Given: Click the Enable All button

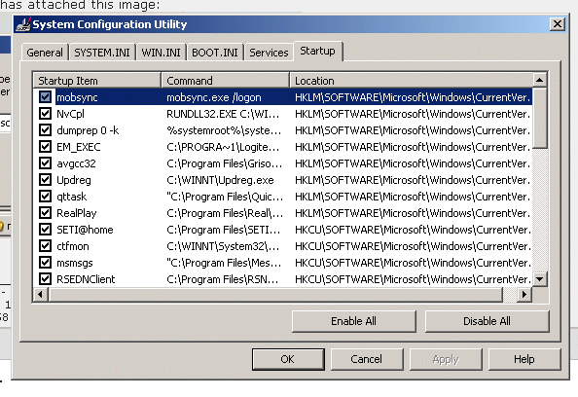Looking at the screenshot, I should click(x=353, y=321).
